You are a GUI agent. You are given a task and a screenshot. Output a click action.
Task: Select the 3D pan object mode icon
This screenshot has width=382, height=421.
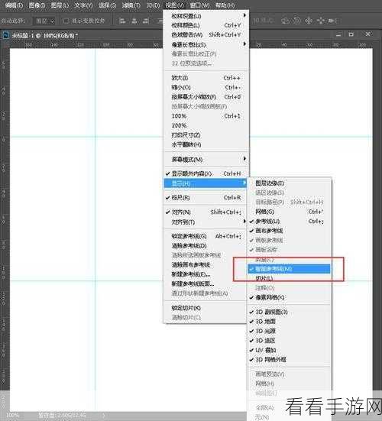[309, 21]
